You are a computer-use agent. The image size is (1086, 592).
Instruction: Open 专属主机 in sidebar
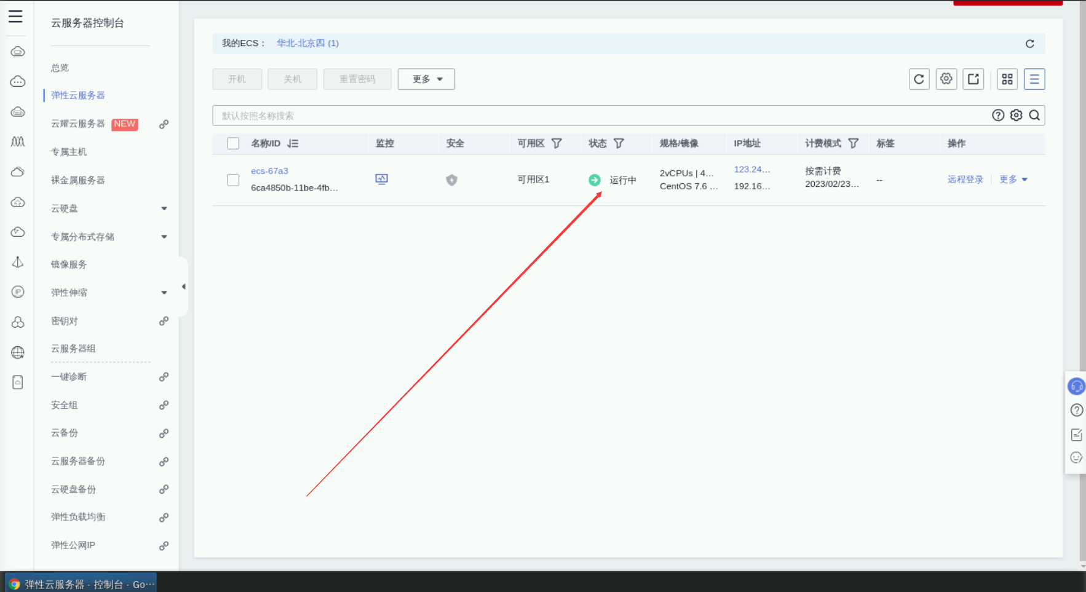[69, 152]
